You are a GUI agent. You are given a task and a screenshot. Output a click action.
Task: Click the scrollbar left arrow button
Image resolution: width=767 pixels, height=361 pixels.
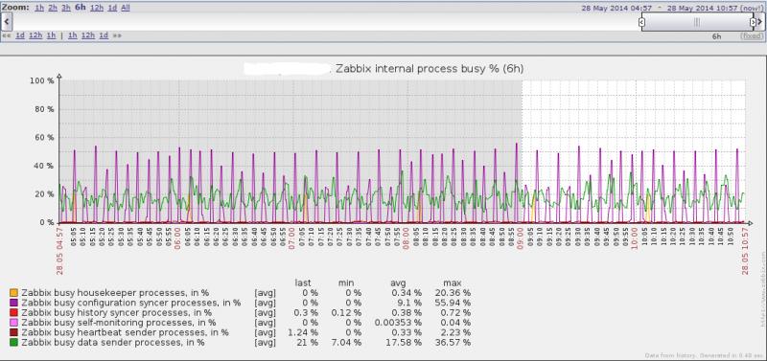point(7,22)
